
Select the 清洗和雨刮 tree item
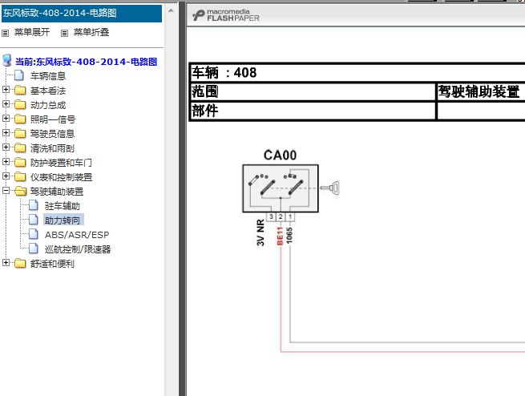52,148
